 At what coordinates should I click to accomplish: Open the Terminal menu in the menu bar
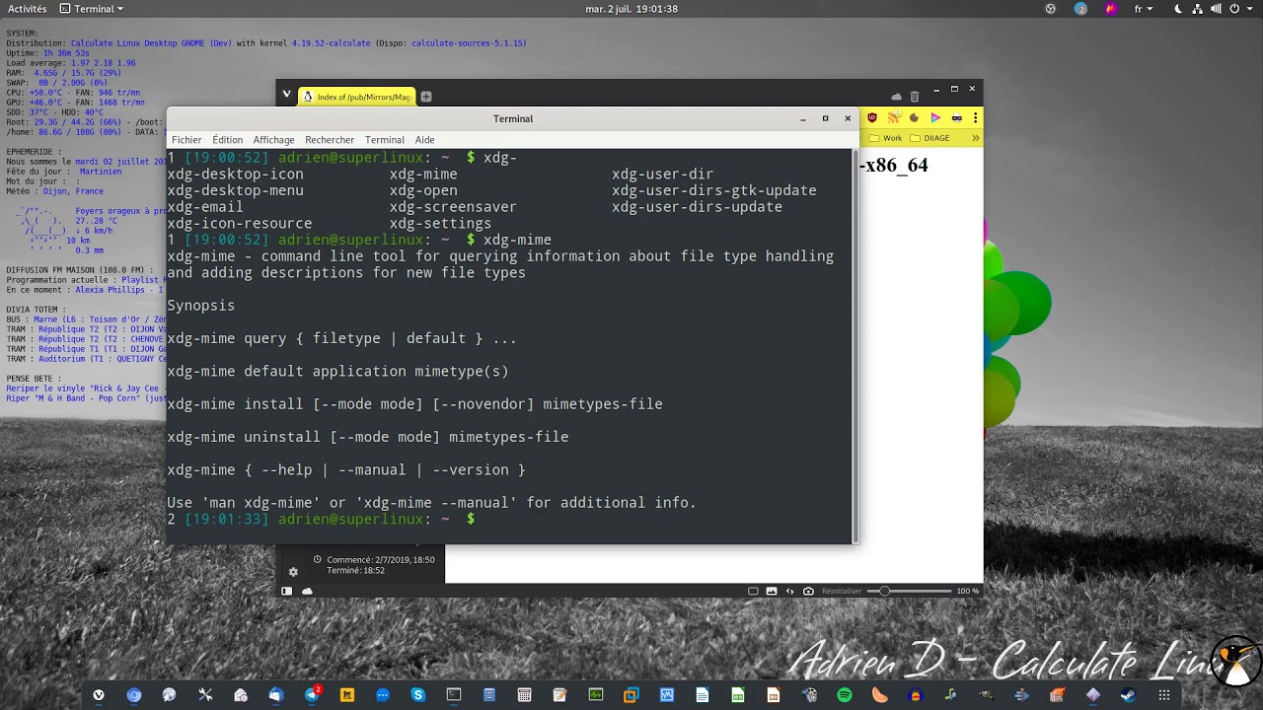point(385,140)
